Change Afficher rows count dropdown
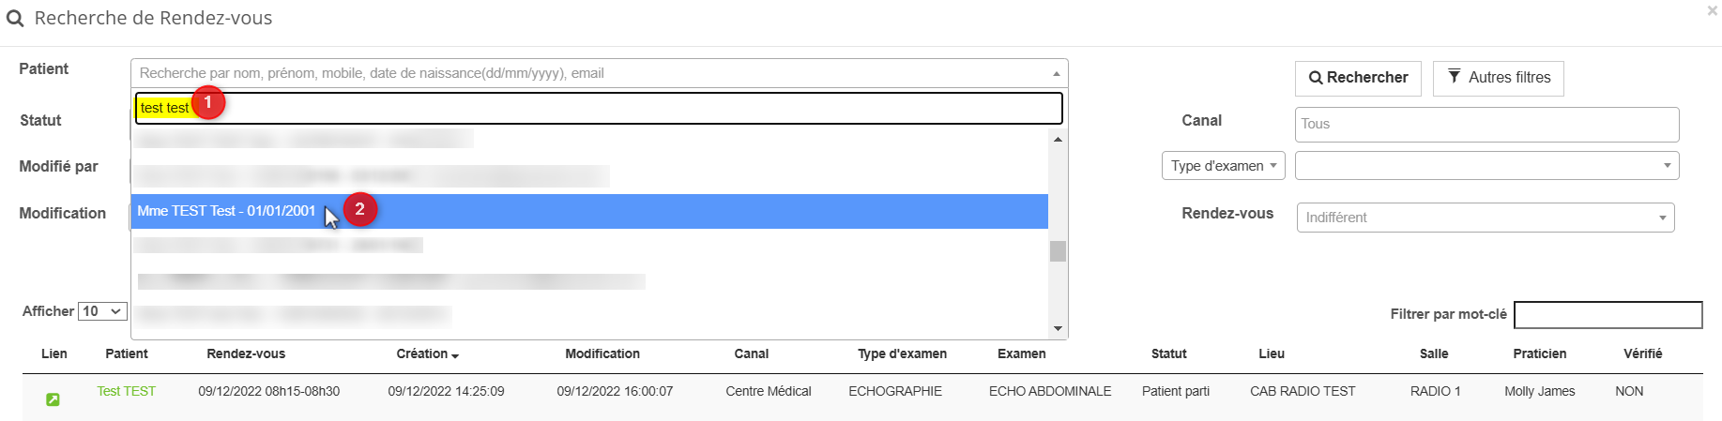The height and width of the screenshot is (421, 1722). [102, 311]
